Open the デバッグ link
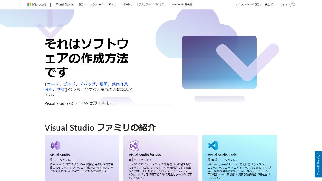 [87, 84]
